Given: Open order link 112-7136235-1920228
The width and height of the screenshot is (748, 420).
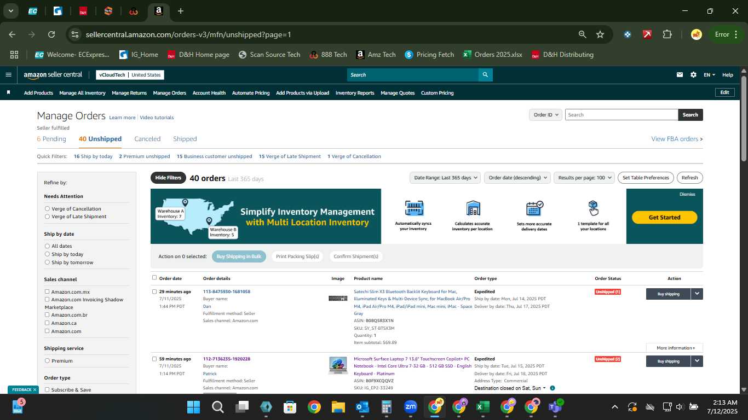Looking at the screenshot, I should 227,359.
